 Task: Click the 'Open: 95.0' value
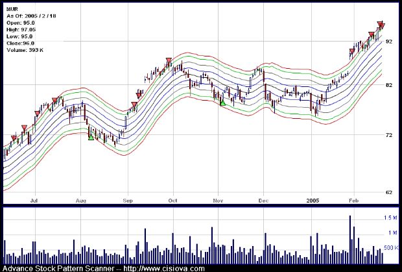[x=21, y=23]
